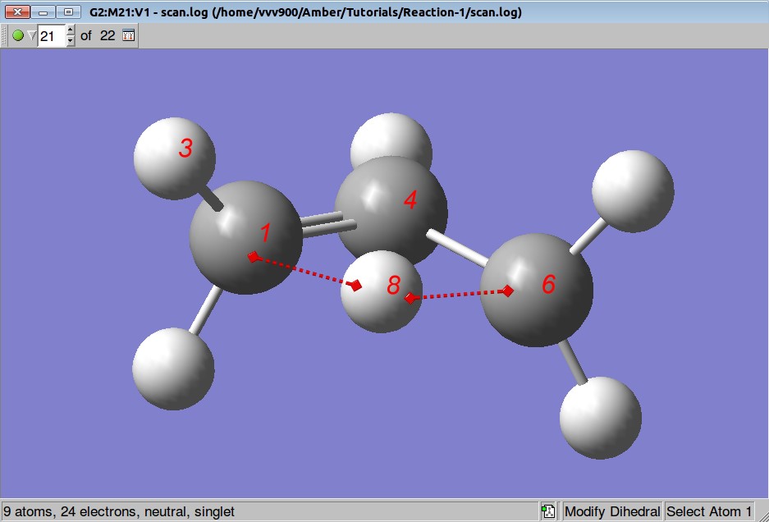The image size is (769, 522).
Task: Click the 'Select Atom 1' status text
Action: point(708,511)
